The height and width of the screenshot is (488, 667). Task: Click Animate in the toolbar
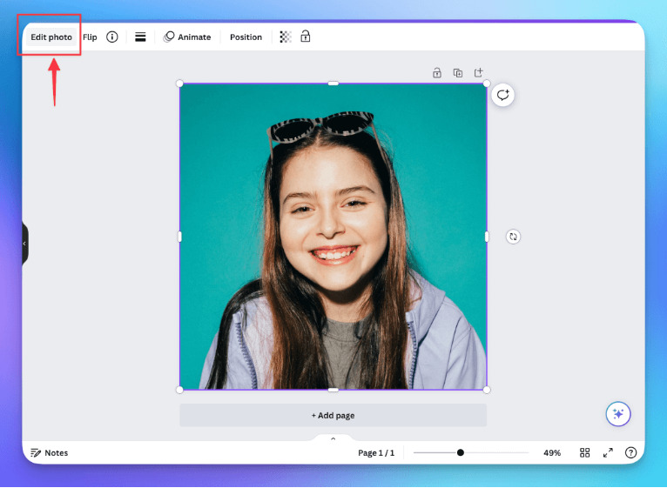[187, 37]
